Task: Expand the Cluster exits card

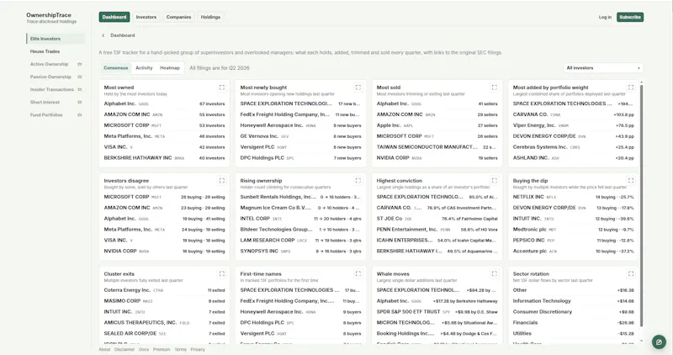Action: (x=222, y=274)
